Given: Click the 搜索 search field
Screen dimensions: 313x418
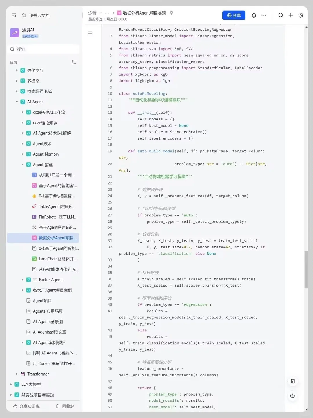Looking at the screenshot, I should [x=43, y=49].
